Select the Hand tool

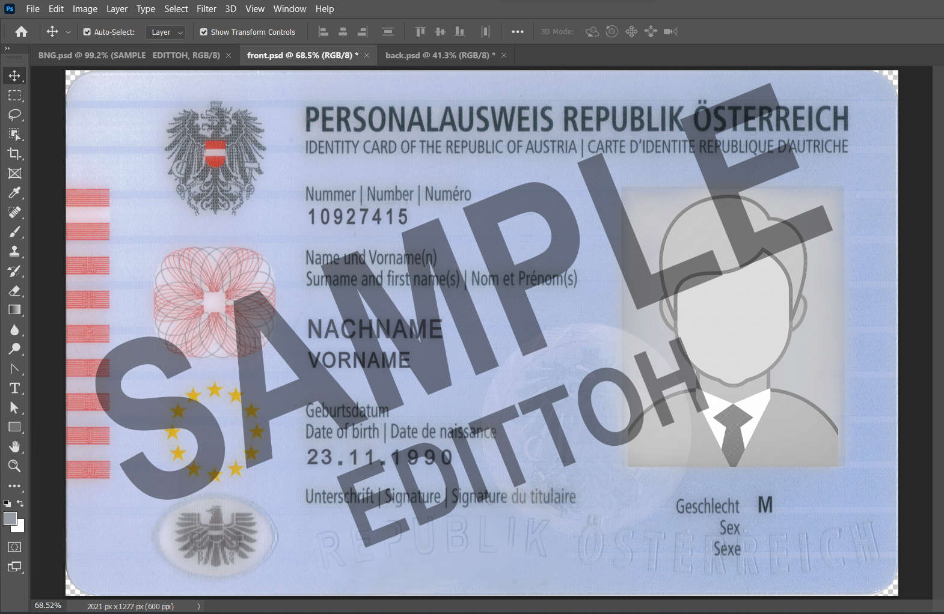[14, 446]
